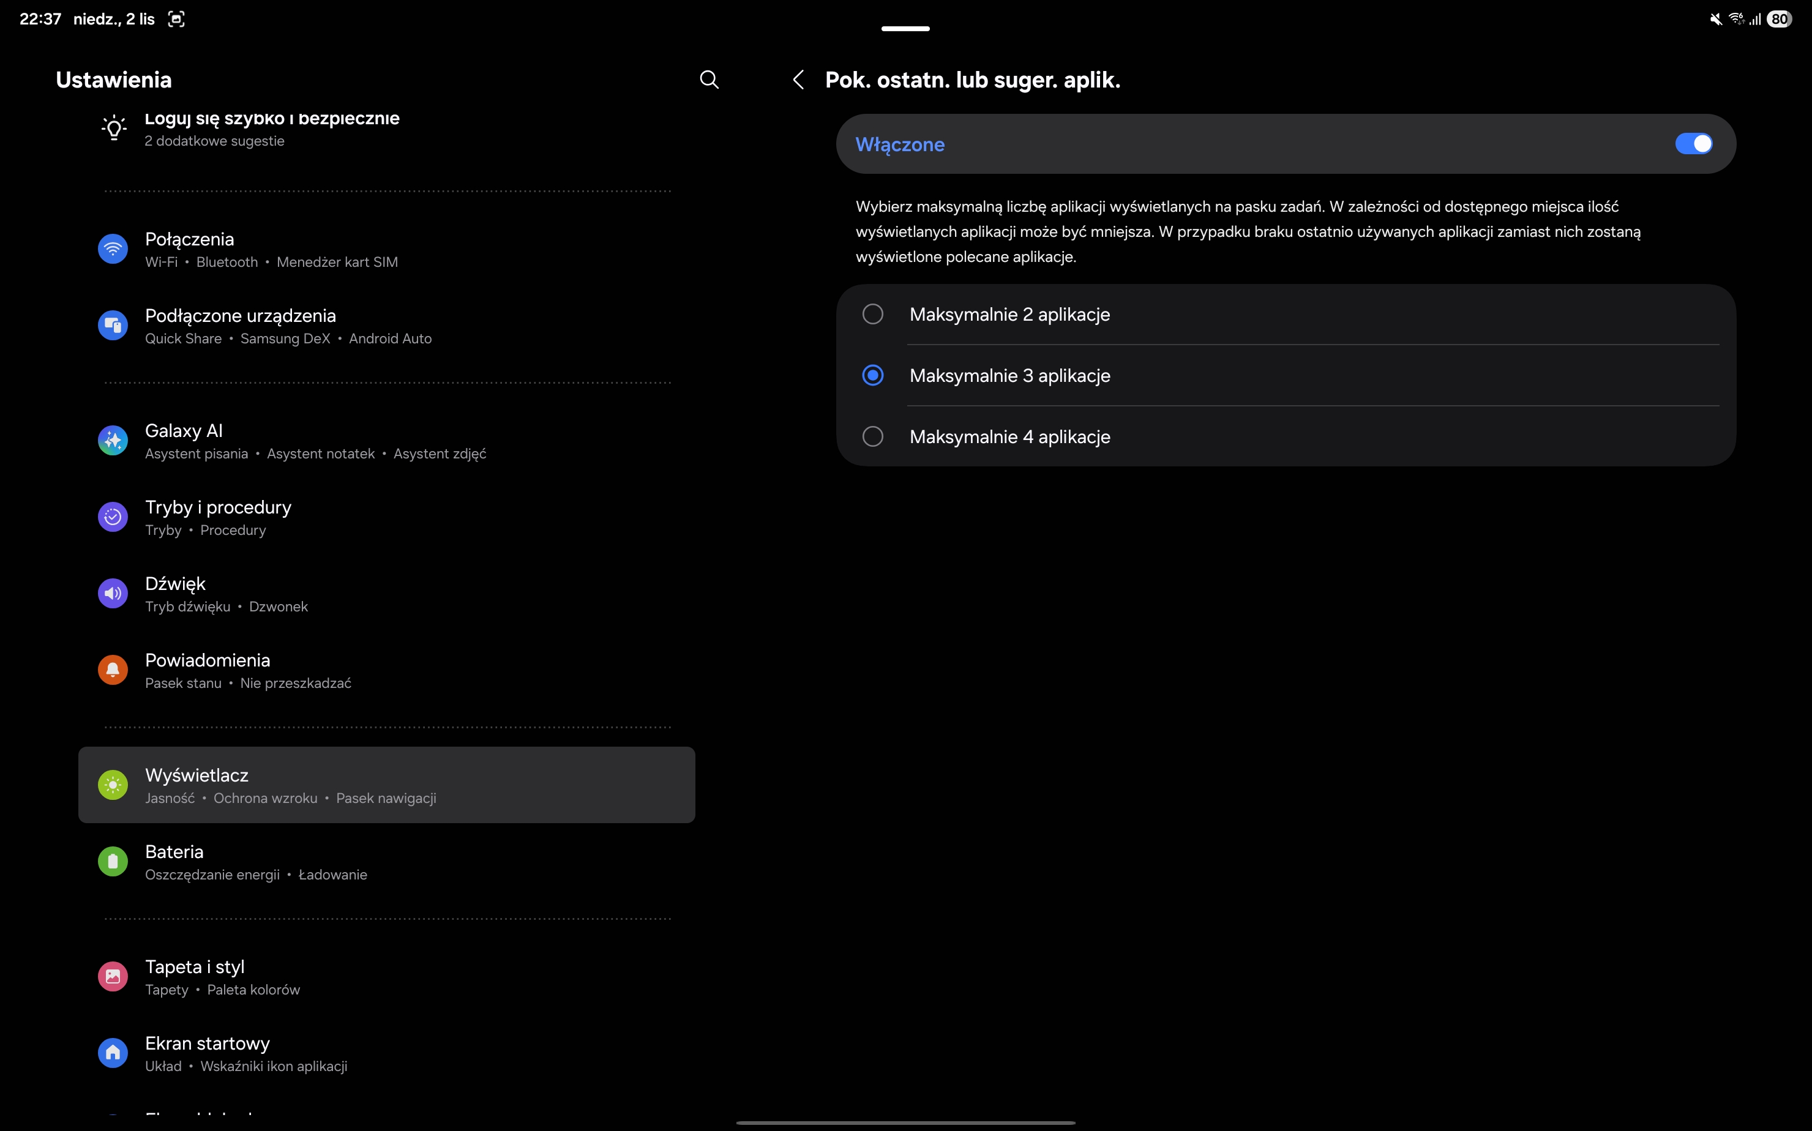
Task: Tap the Ekran startowy home icon
Action: (x=113, y=1053)
